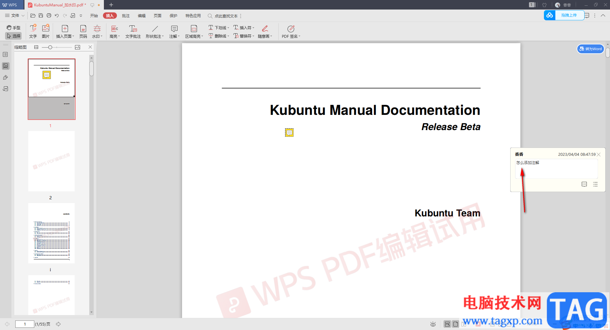Go to previous page arrow

7,324
